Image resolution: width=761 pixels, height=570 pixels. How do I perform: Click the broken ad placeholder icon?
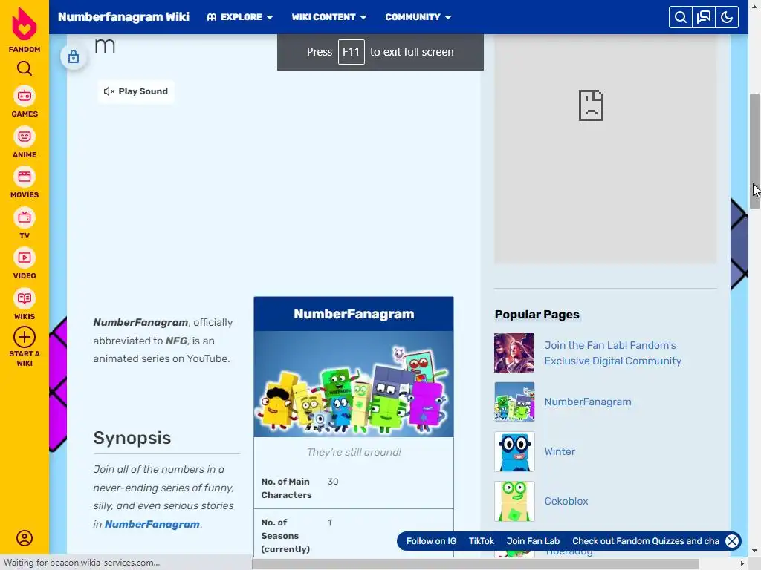pos(591,105)
